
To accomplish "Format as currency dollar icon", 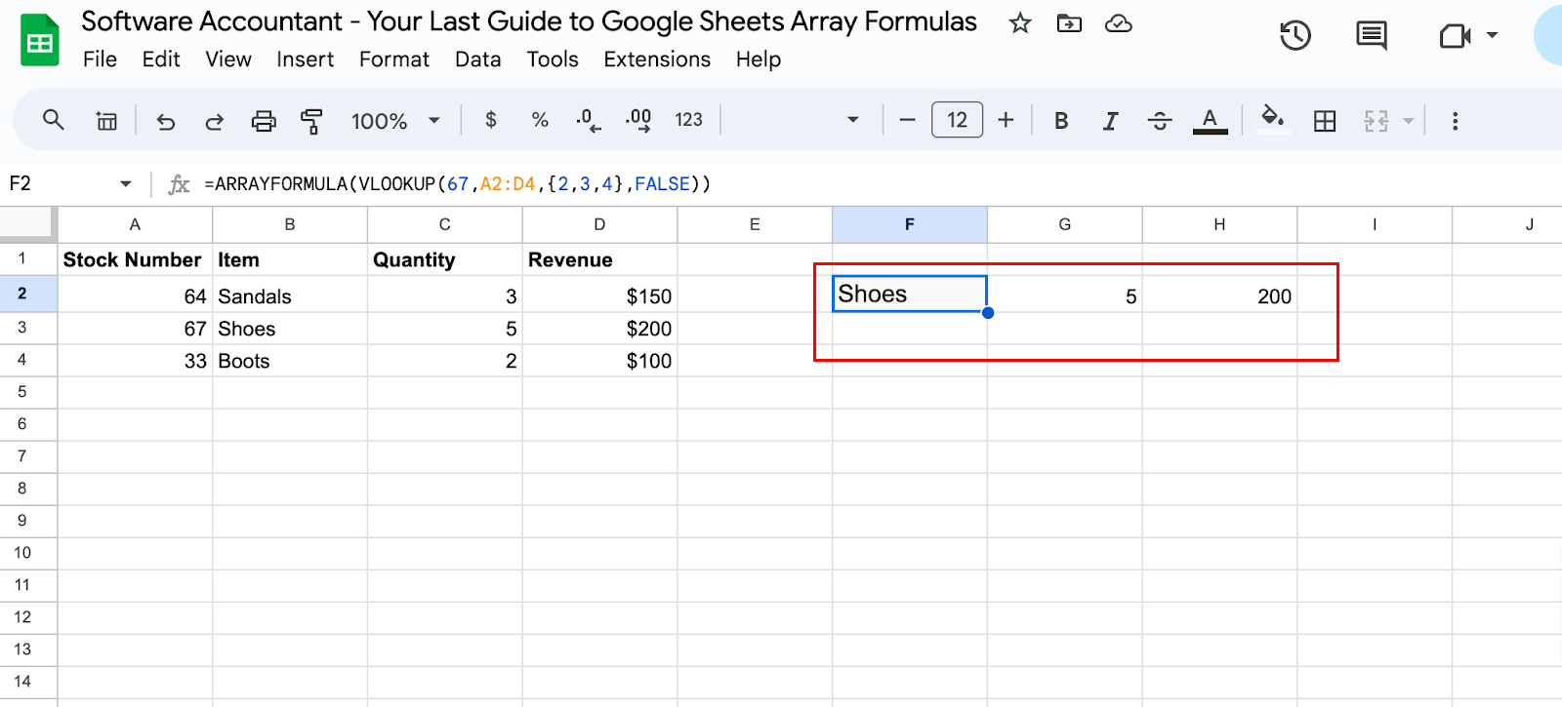I will (491, 120).
